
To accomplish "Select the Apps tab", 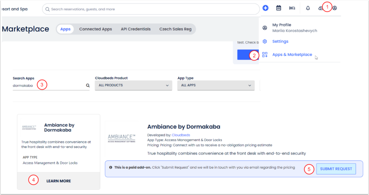I will coord(65,29).
